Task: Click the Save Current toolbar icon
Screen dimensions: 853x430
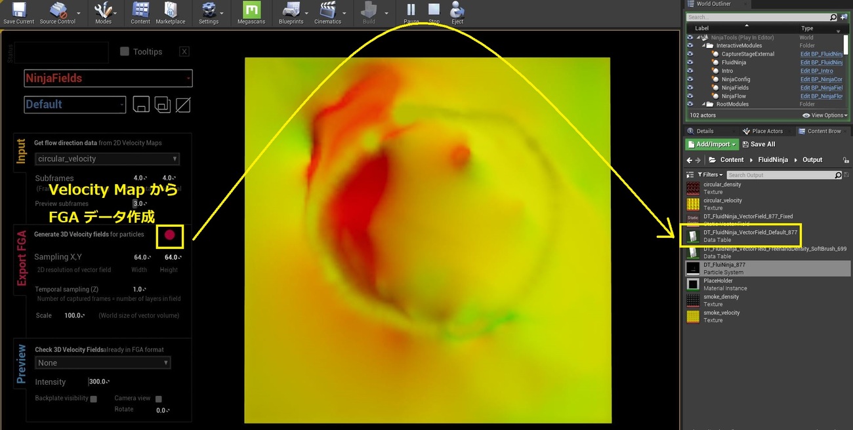Action: point(18,12)
